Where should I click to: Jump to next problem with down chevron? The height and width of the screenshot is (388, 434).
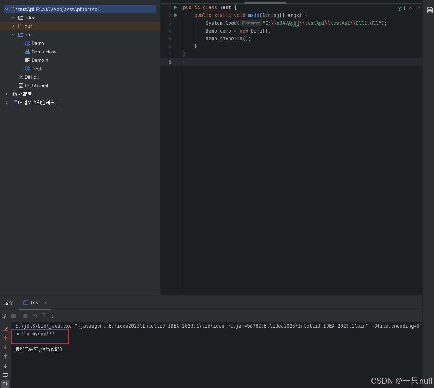coord(418,8)
